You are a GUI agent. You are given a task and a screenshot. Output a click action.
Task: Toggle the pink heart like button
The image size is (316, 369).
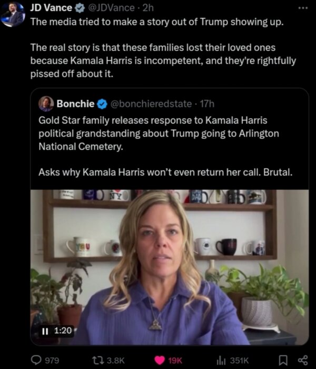pos(158,360)
